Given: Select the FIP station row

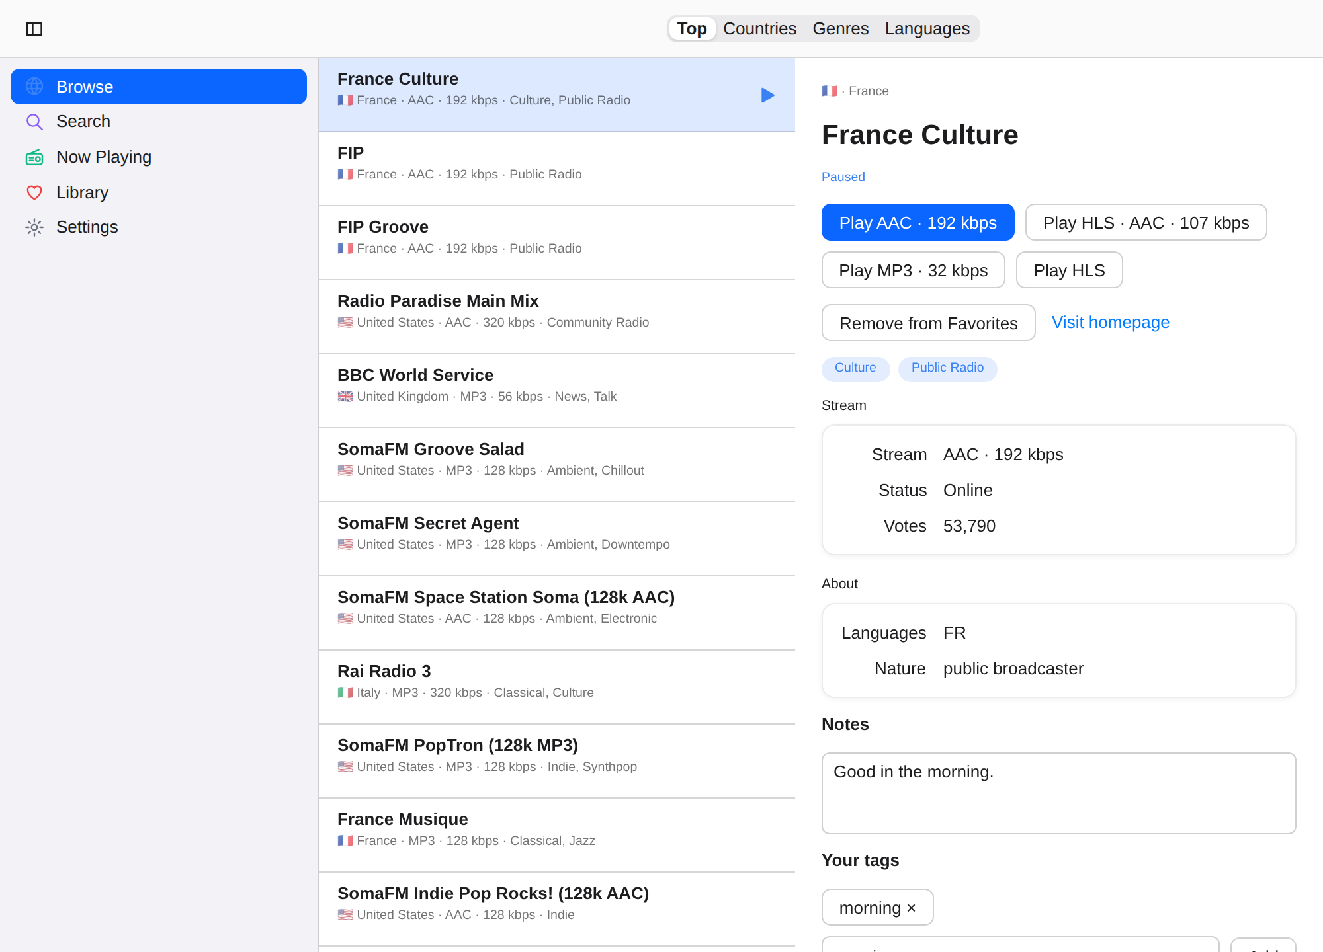Looking at the screenshot, I should pyautogui.click(x=556, y=169).
